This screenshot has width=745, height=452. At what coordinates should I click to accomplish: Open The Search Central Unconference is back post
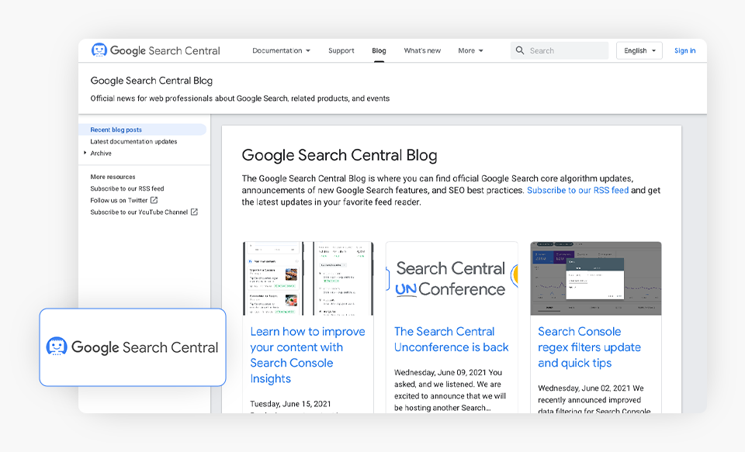(451, 340)
